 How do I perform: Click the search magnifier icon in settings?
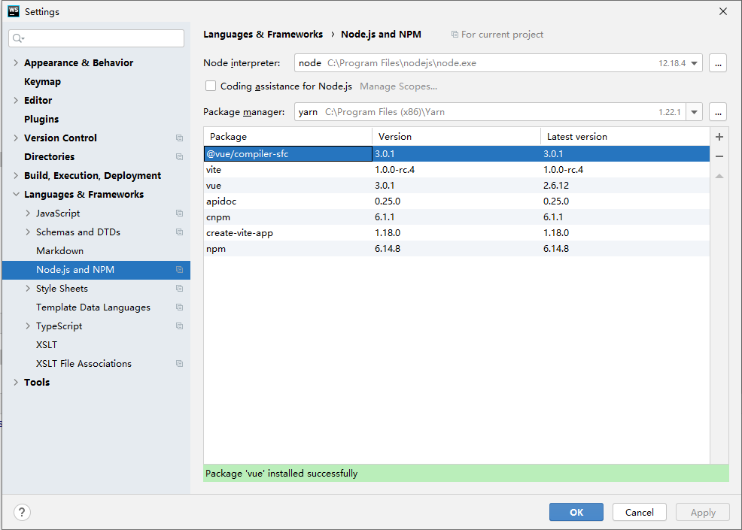pyautogui.click(x=18, y=38)
